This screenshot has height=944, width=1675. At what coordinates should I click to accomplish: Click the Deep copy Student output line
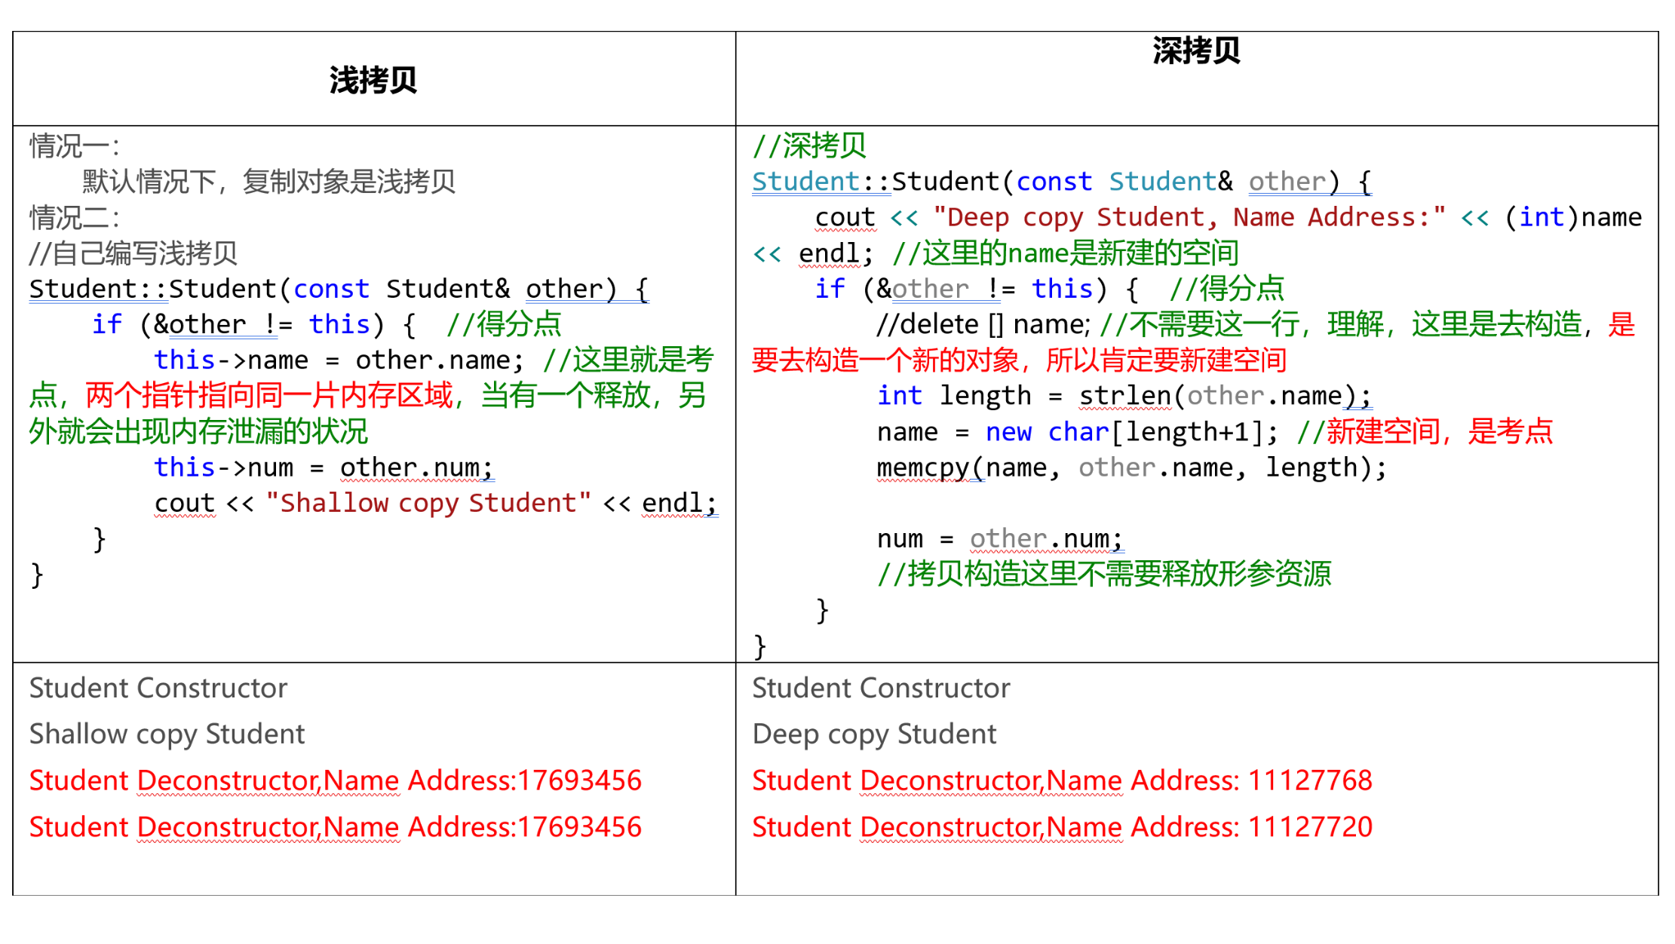874,734
